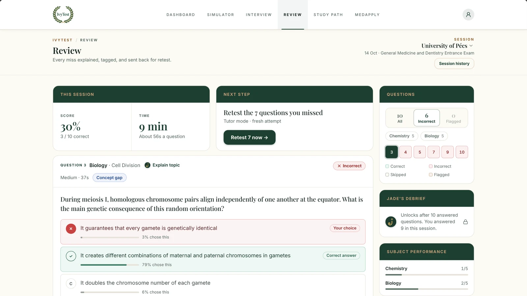Click '14 Oct · General Medicine' session text
The height and width of the screenshot is (296, 527).
tap(419, 53)
